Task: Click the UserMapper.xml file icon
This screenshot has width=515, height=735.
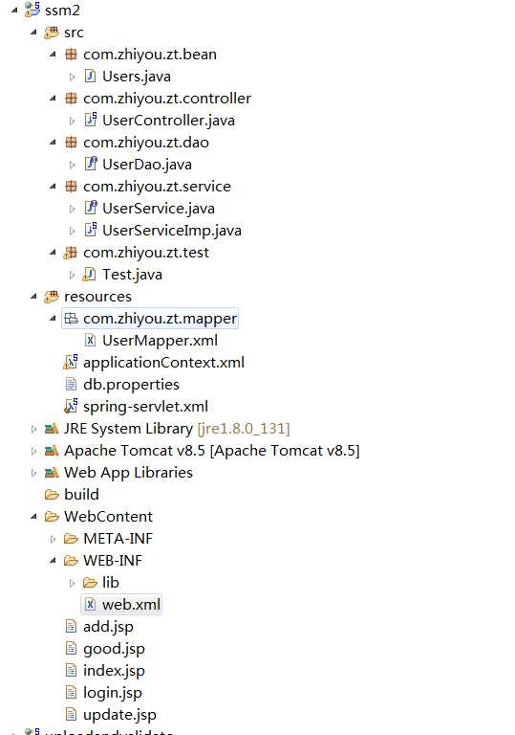Action: (90, 341)
